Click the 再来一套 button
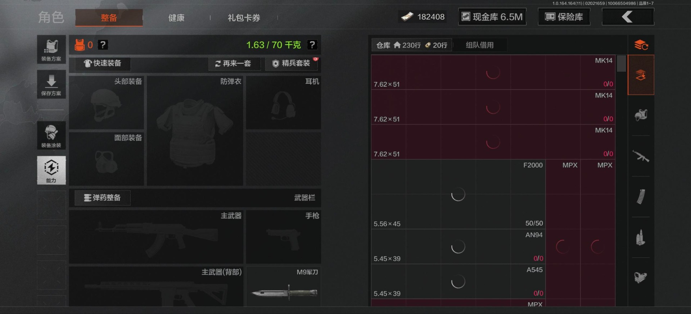This screenshot has height=314, width=691. click(x=234, y=64)
